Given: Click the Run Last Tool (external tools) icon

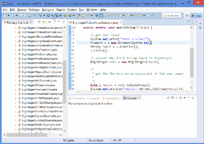Looking at the screenshot, I should pos(56,16).
